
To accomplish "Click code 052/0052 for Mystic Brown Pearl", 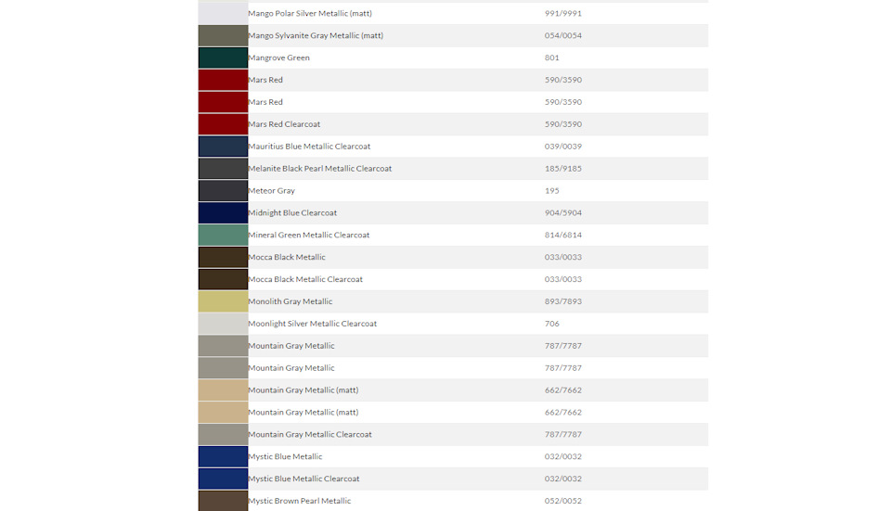I will [x=563, y=500].
